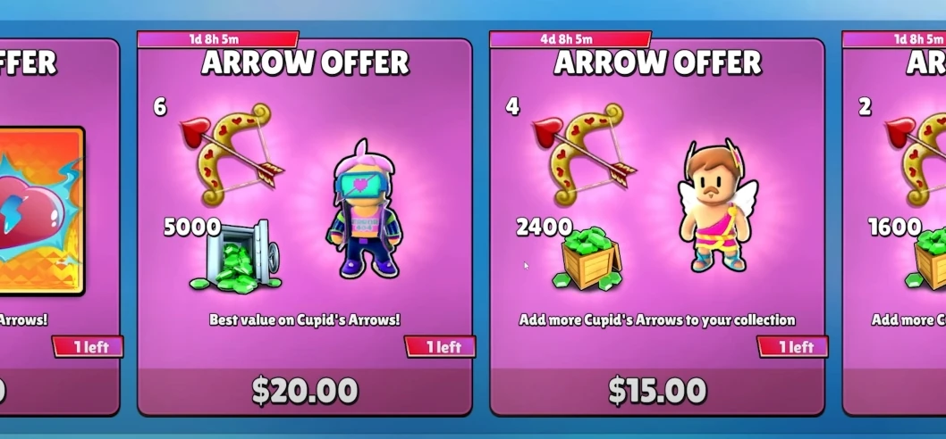
Task: Click the partially visible bow with 2 arrows
Action: coord(916,153)
